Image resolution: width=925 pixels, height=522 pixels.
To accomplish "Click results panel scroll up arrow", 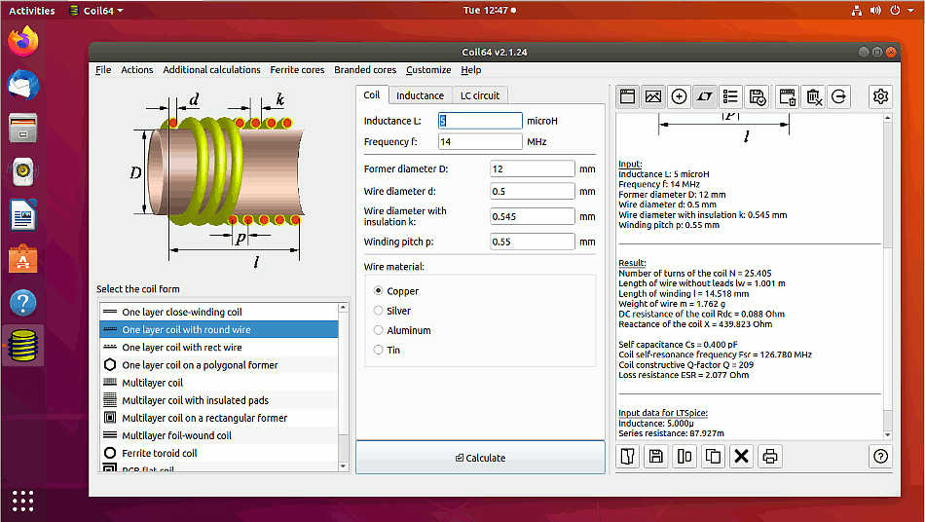I will pos(888,118).
